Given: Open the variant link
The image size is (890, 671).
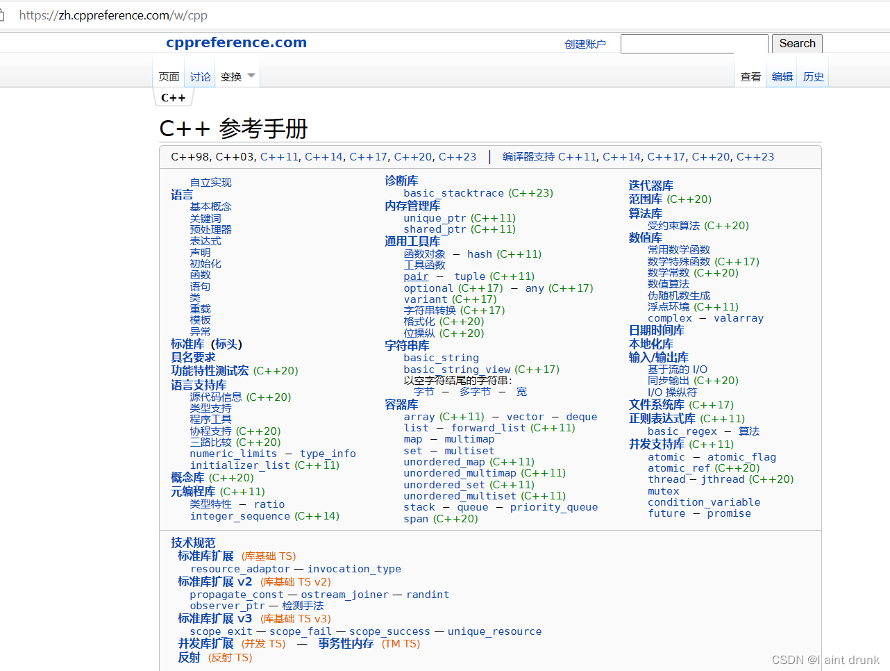Looking at the screenshot, I should tap(426, 299).
